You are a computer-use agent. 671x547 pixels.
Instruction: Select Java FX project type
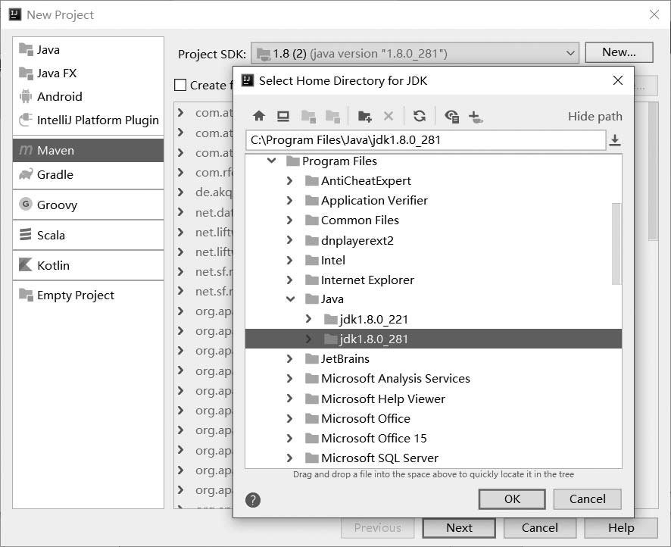pos(88,73)
